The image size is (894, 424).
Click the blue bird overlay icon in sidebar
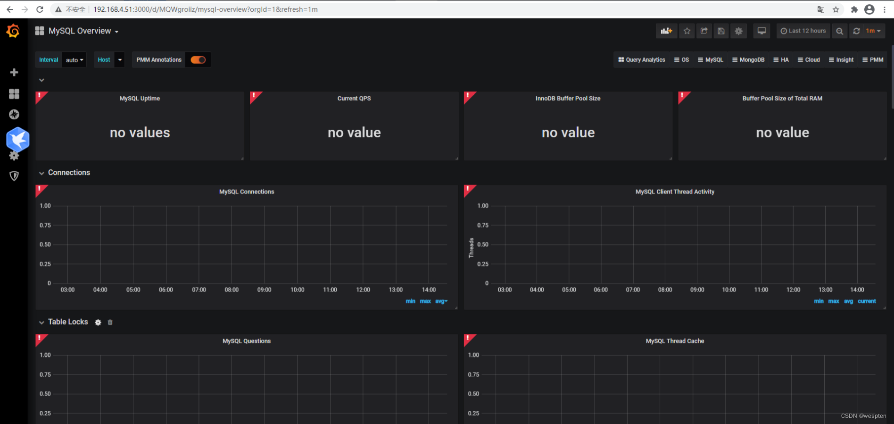18,139
